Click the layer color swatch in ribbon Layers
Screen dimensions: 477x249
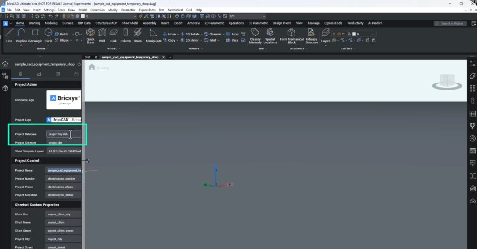coord(354,34)
